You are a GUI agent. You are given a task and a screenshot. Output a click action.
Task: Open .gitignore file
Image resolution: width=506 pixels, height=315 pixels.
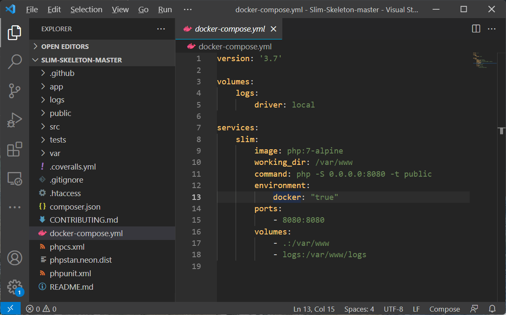(x=102, y=180)
